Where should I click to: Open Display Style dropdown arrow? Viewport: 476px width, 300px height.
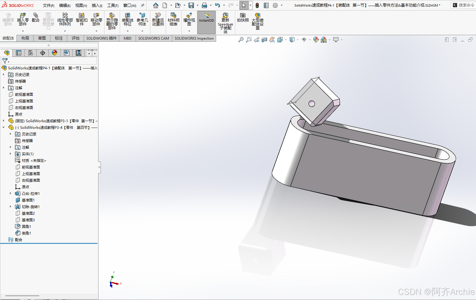(298, 40)
